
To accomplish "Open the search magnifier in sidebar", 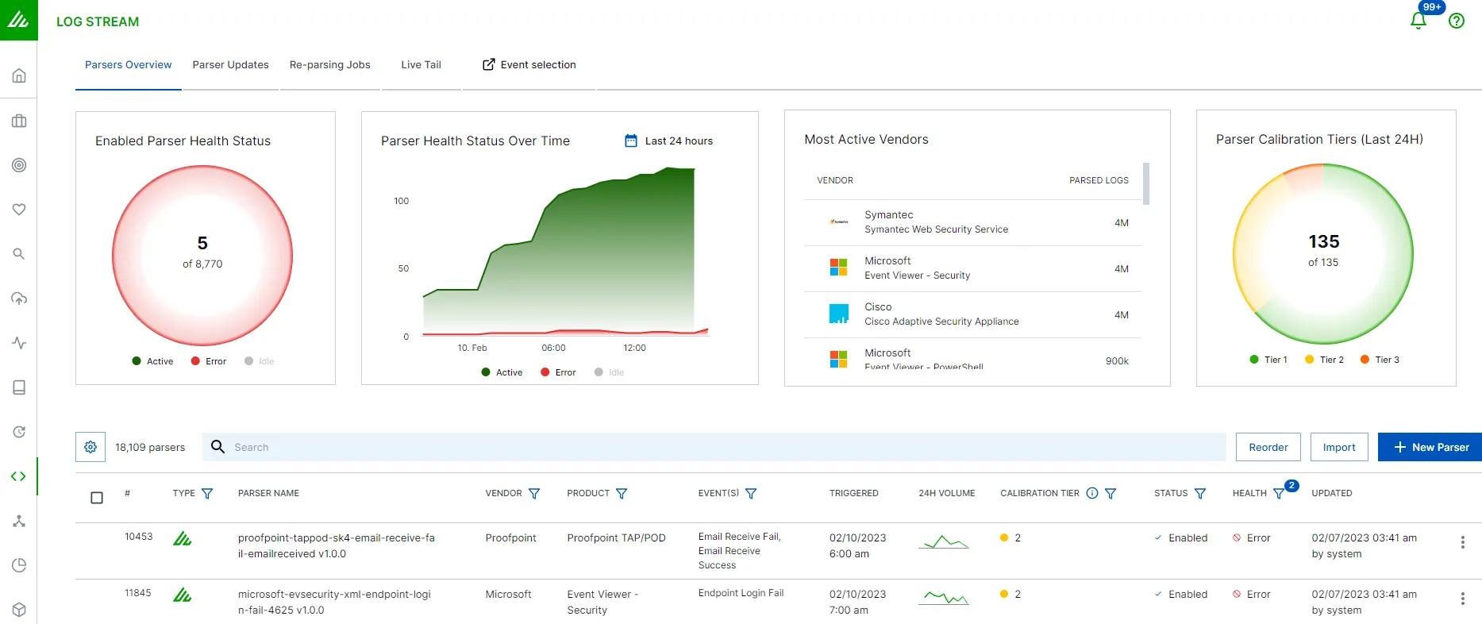I will (x=19, y=254).
